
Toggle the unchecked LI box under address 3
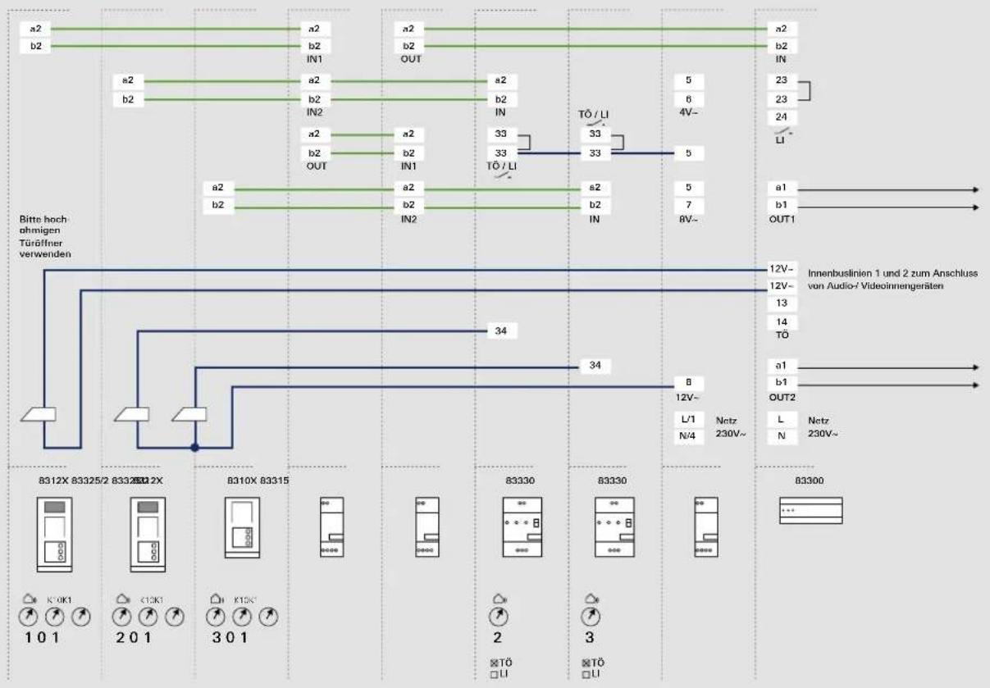tap(587, 673)
